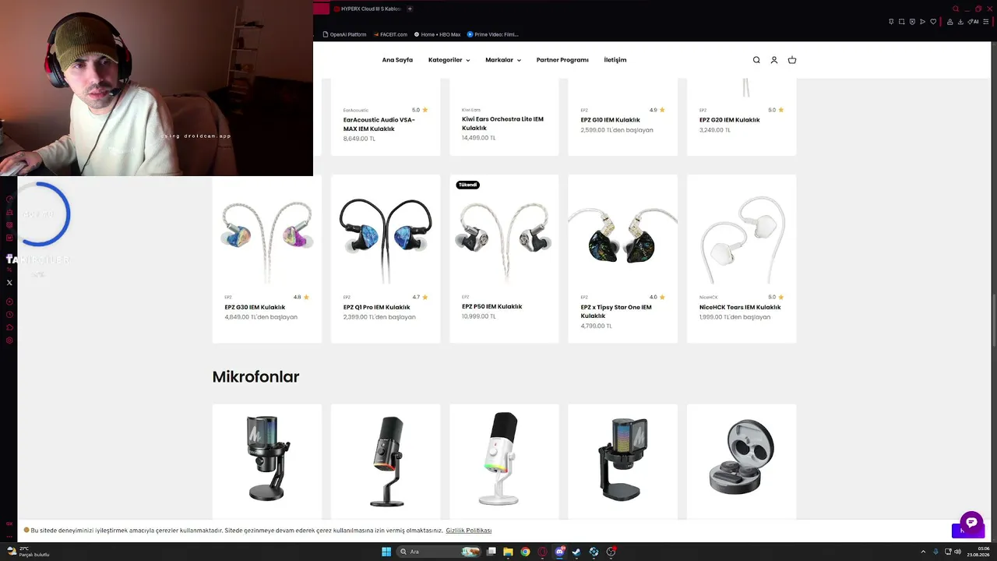The image size is (997, 561).
Task: Open the Extensions cube icon in sidebar
Action: click(9, 327)
